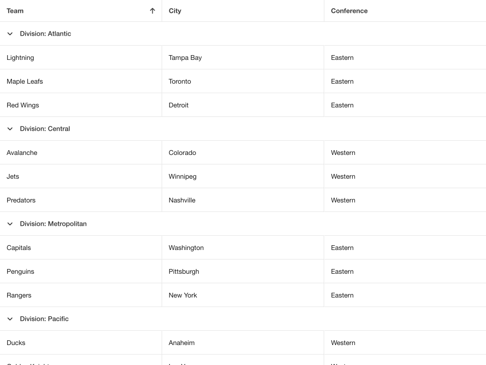Click the ascending sort arrow on Team
The image size is (486, 365).
(152, 11)
